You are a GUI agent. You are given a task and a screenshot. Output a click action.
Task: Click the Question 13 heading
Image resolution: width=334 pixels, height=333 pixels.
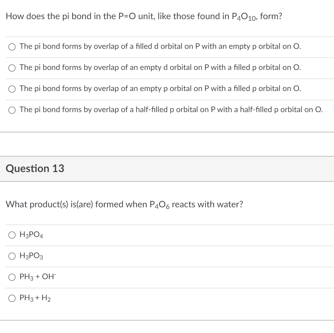tap(35, 168)
